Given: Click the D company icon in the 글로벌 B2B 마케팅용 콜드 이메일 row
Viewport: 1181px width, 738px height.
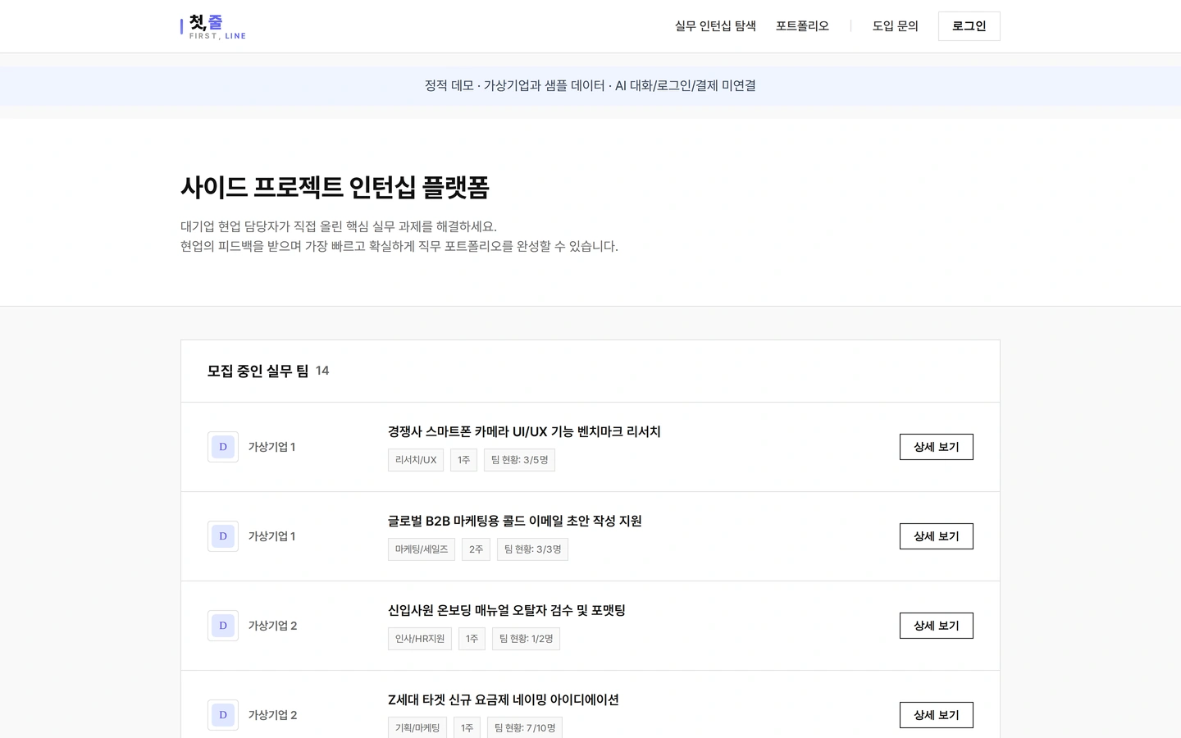Looking at the screenshot, I should [223, 536].
